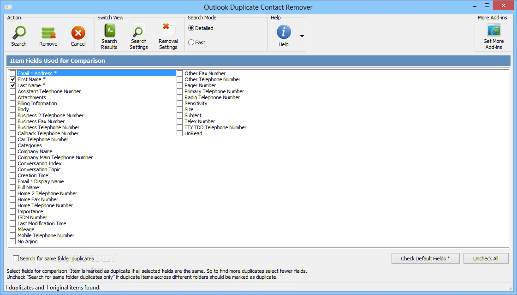Click the Search magnifier icon
The width and height of the screenshot is (517, 295).
tap(19, 33)
